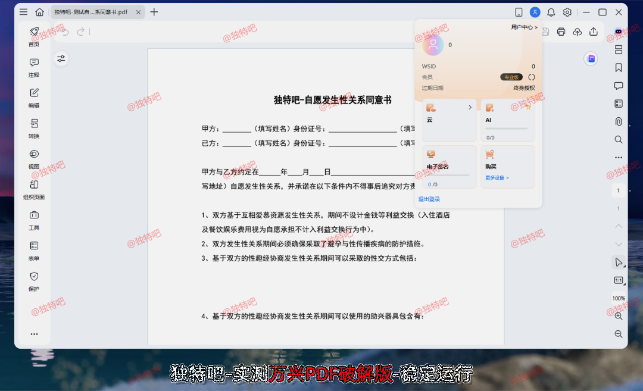643x391 pixels.
Task: Print the document with the printer icon
Action: 561,32
